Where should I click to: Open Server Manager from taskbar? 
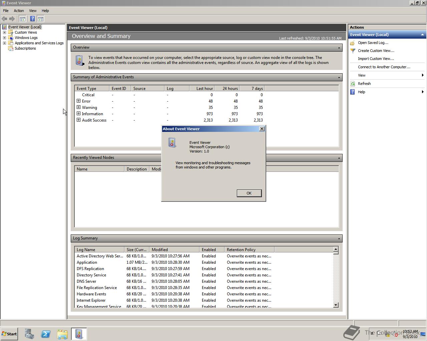29,334
